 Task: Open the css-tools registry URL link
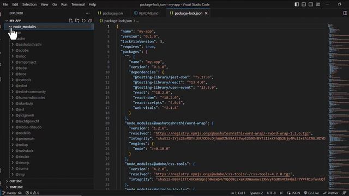click(223, 174)
